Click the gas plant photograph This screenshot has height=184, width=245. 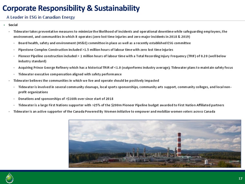pos(155,144)
